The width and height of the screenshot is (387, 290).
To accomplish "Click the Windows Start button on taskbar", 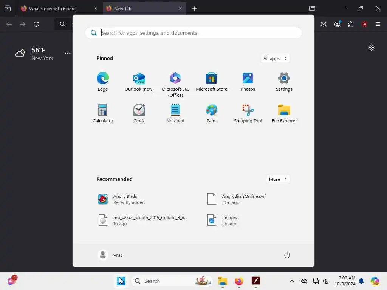I will tap(121, 281).
